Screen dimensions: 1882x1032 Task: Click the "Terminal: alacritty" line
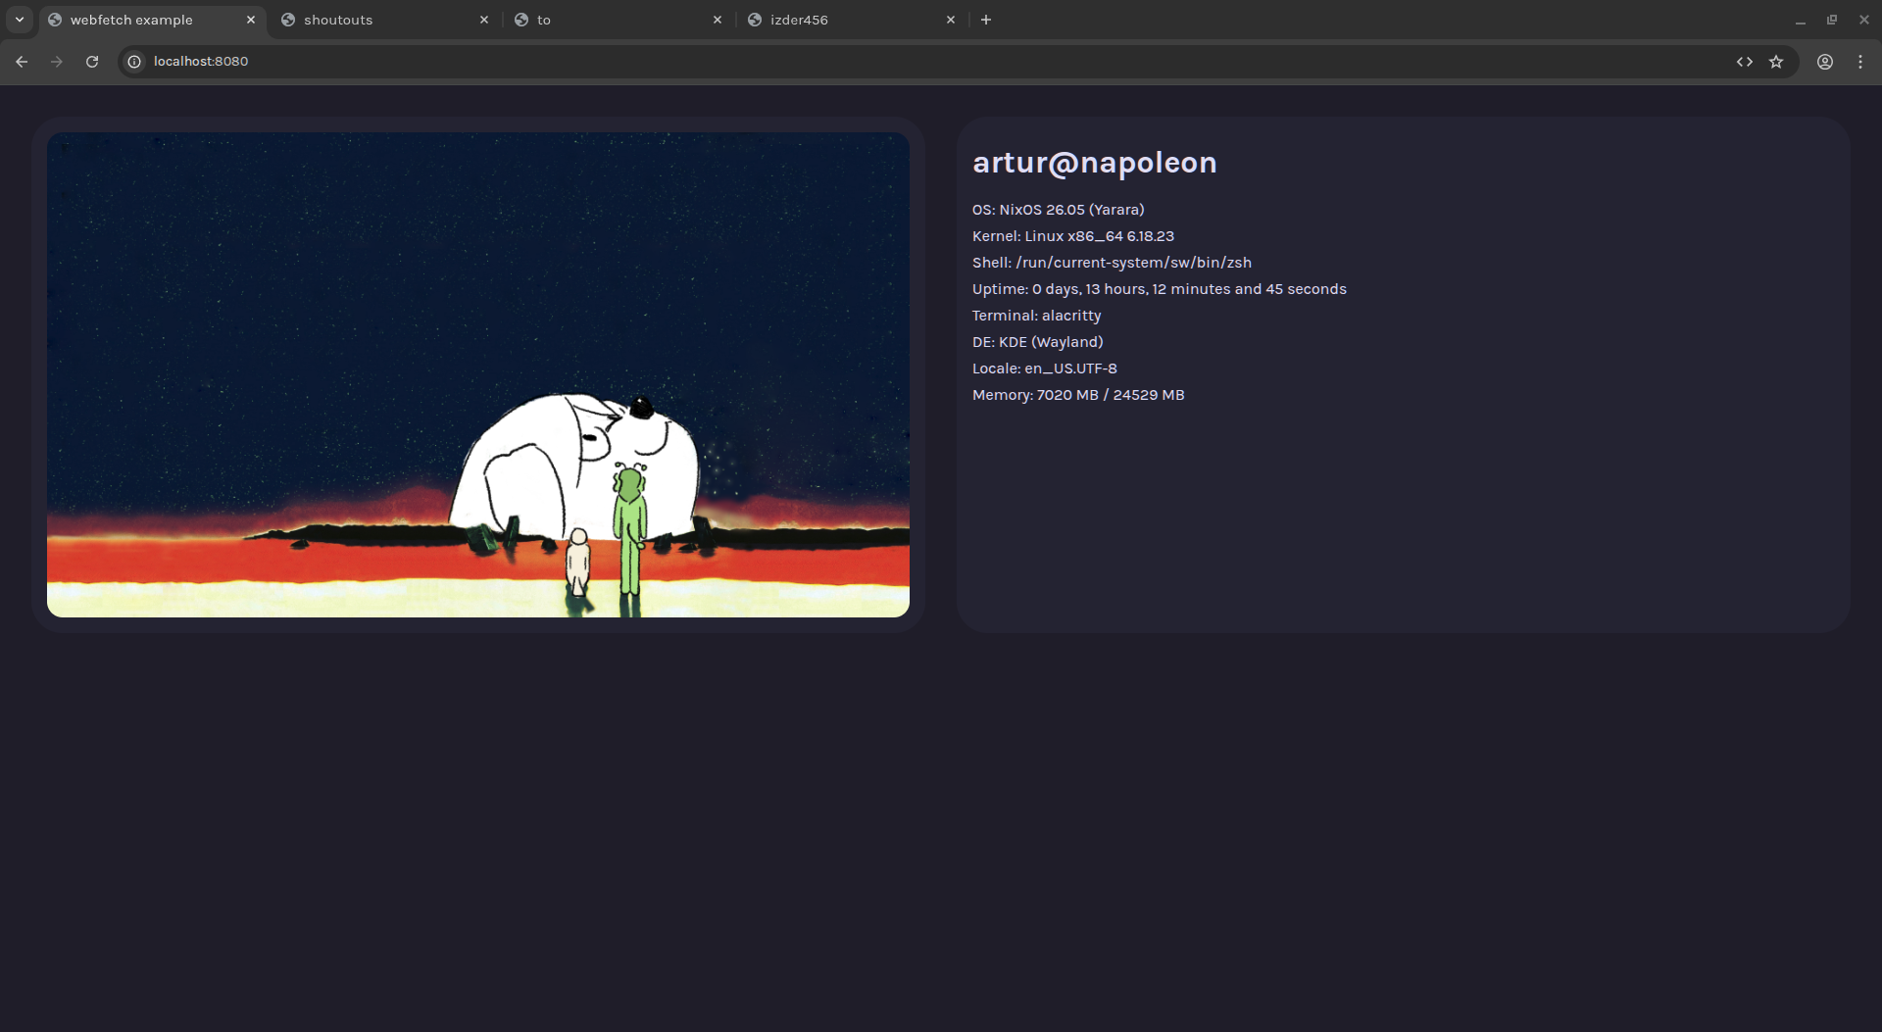click(1037, 316)
